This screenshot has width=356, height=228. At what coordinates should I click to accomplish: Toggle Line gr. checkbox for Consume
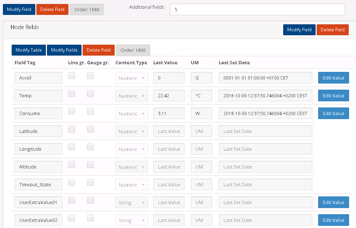[72, 111]
